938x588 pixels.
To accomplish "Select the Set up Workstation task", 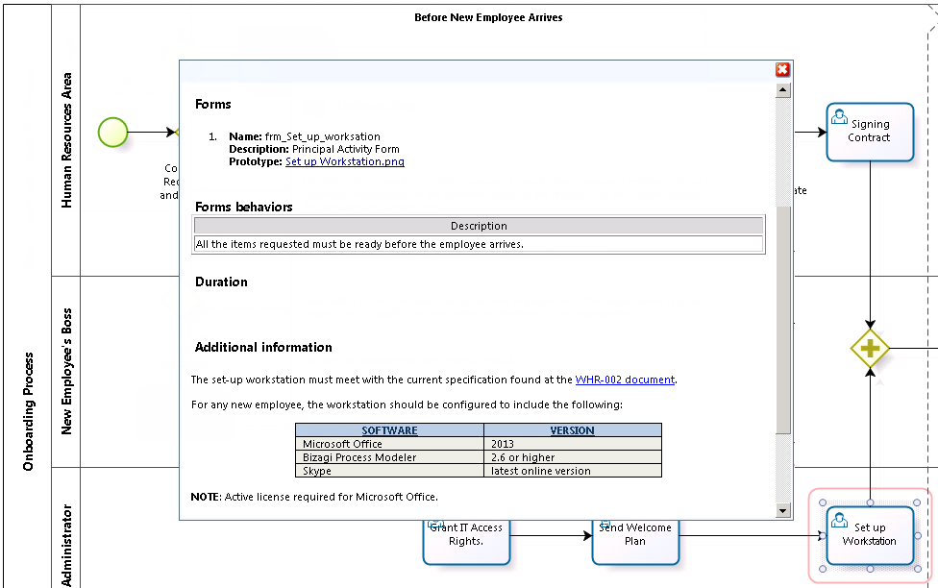I will [870, 535].
